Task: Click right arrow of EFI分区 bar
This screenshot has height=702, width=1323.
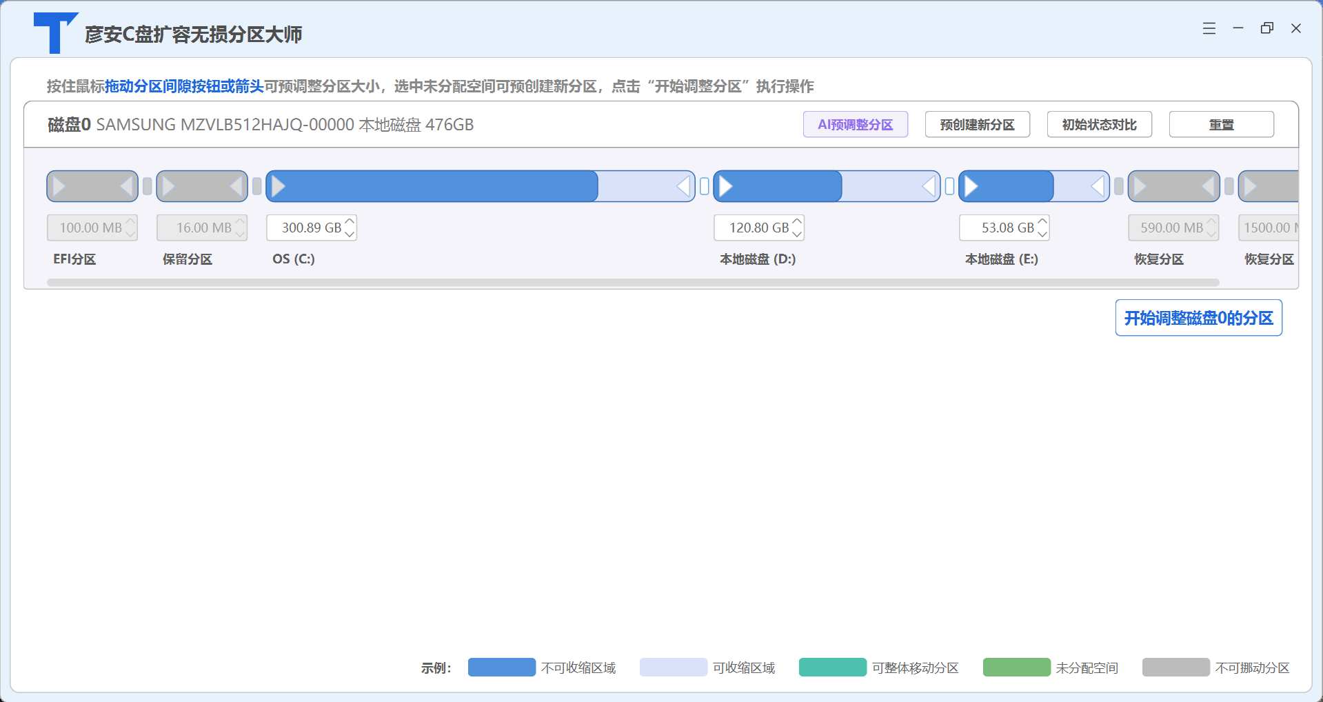Action: (x=126, y=186)
